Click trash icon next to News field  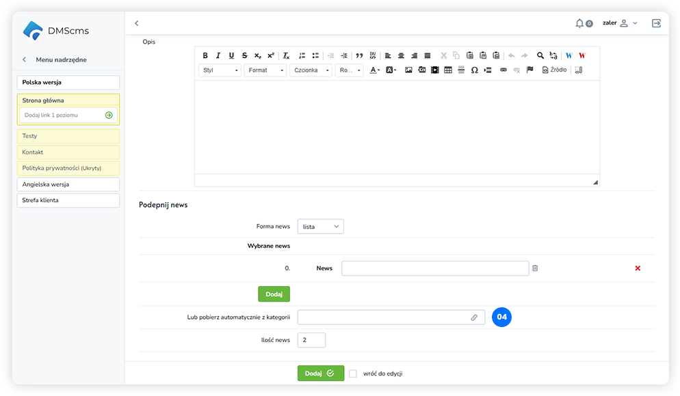(535, 268)
